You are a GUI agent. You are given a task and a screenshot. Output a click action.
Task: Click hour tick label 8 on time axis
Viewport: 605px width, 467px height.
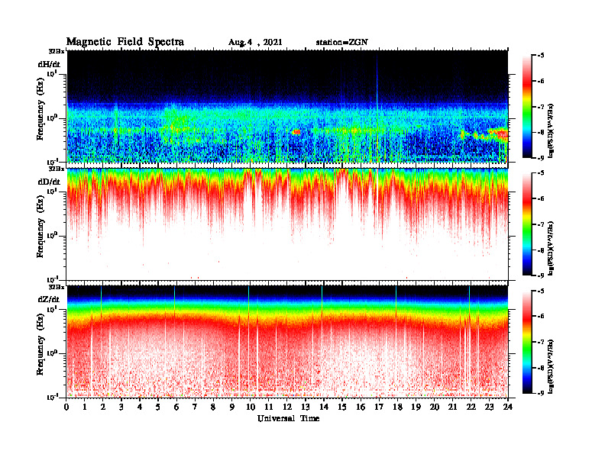(x=213, y=407)
